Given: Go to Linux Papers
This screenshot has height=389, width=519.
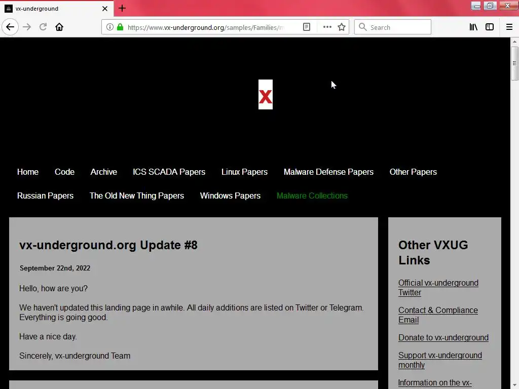Looking at the screenshot, I should [245, 172].
